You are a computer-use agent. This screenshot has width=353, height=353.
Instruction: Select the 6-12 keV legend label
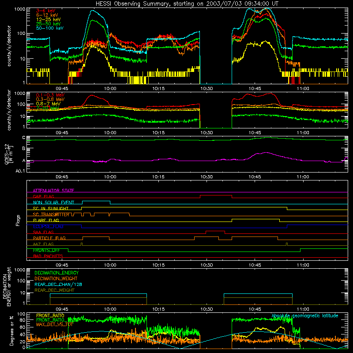47,15
